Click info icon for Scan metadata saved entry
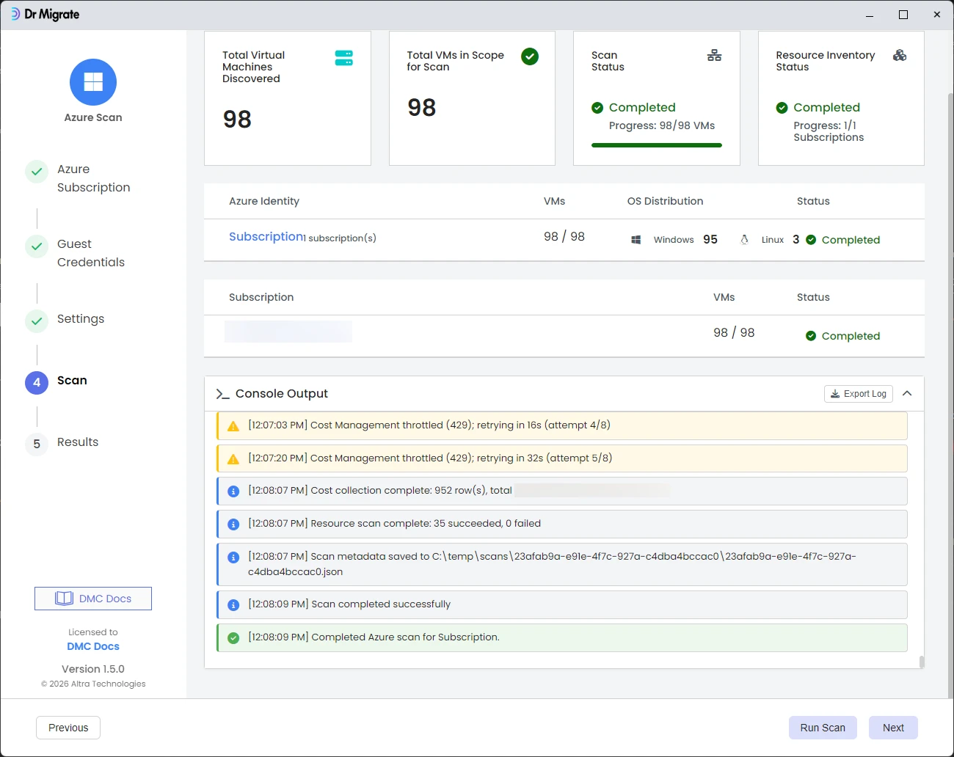 pyautogui.click(x=233, y=557)
